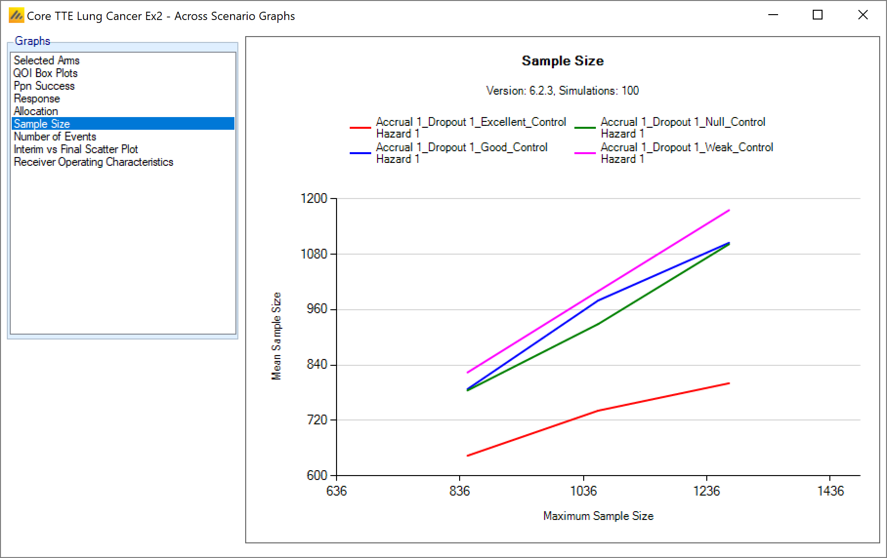Click the Maximum Sample Size axis label

pyautogui.click(x=598, y=516)
